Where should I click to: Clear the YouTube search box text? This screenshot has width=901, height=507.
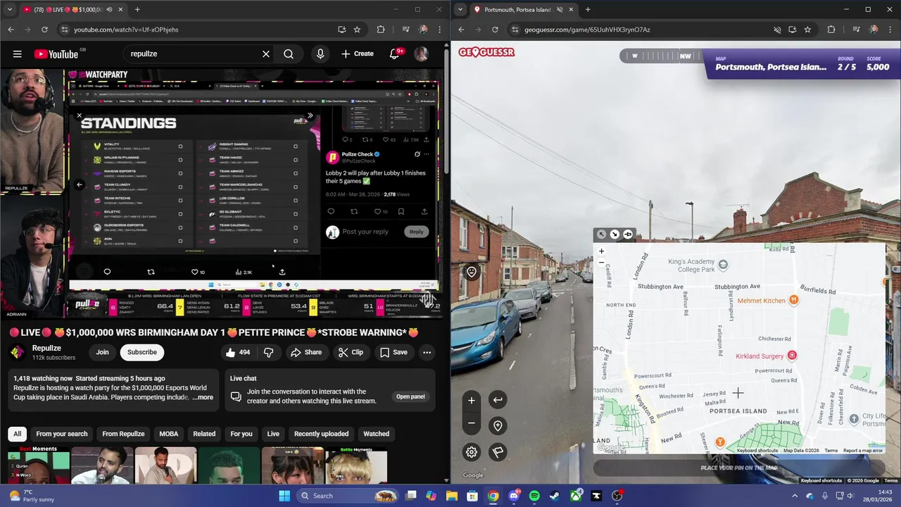266,54
